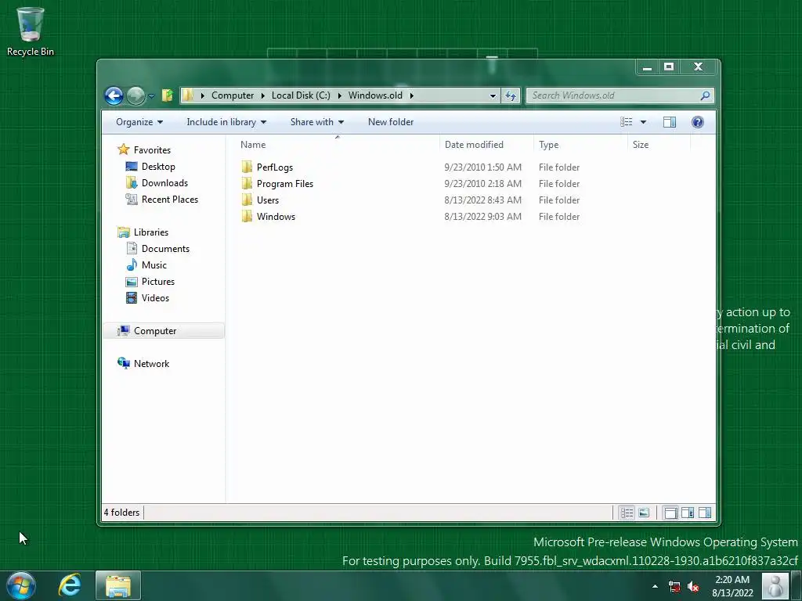Select Computer in the navigation pane

point(155,331)
